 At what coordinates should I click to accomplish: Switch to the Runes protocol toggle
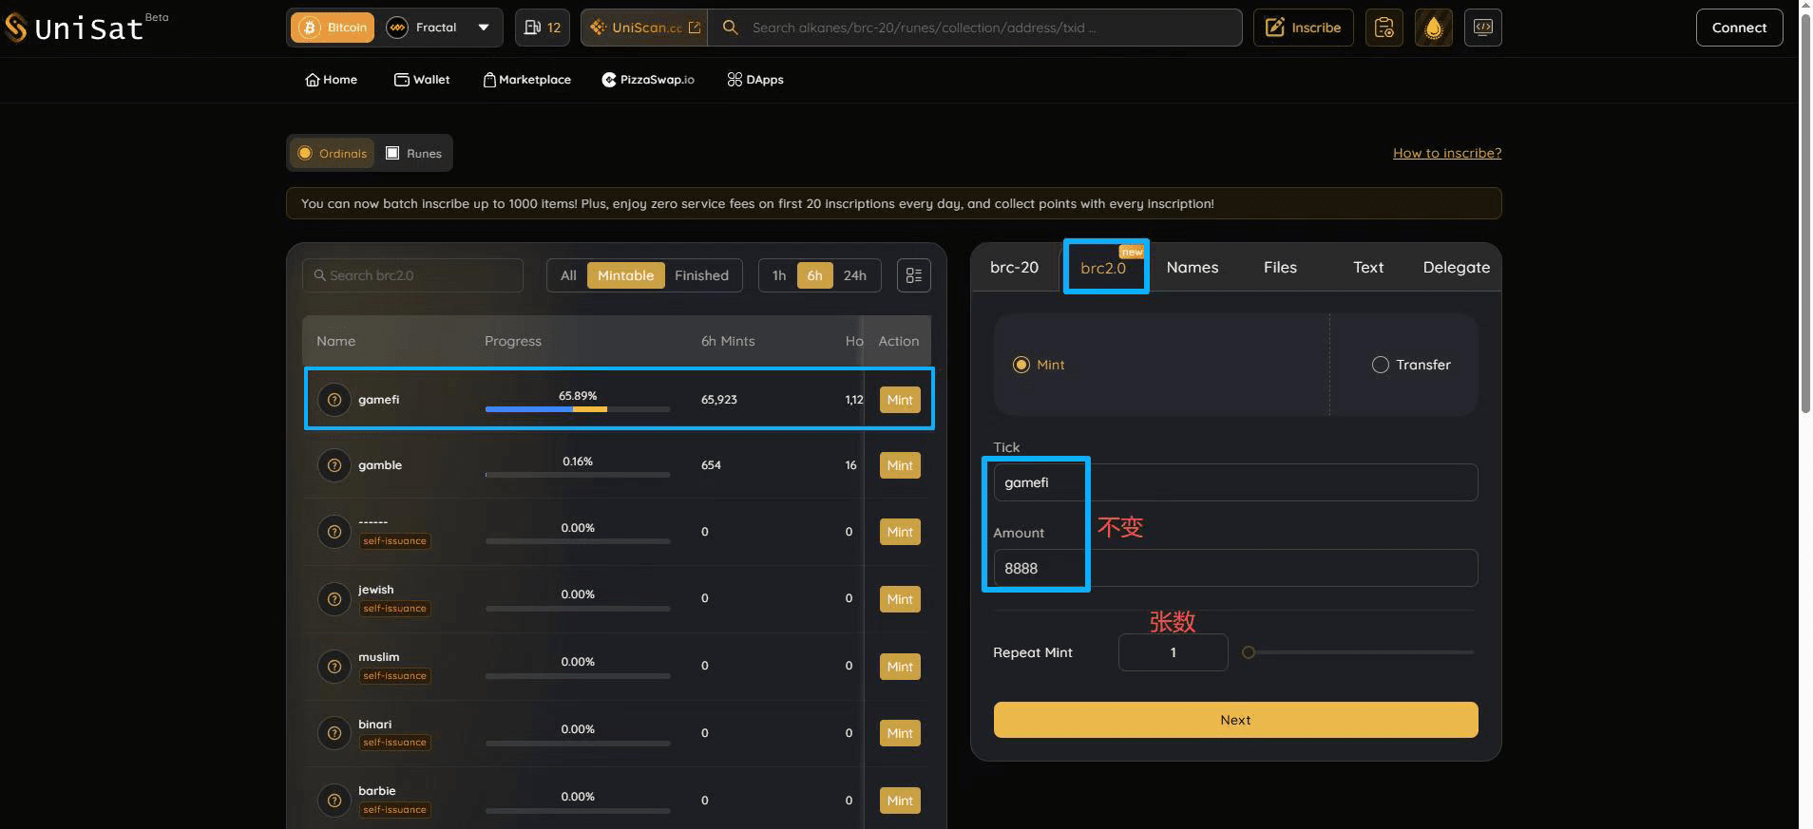(414, 153)
